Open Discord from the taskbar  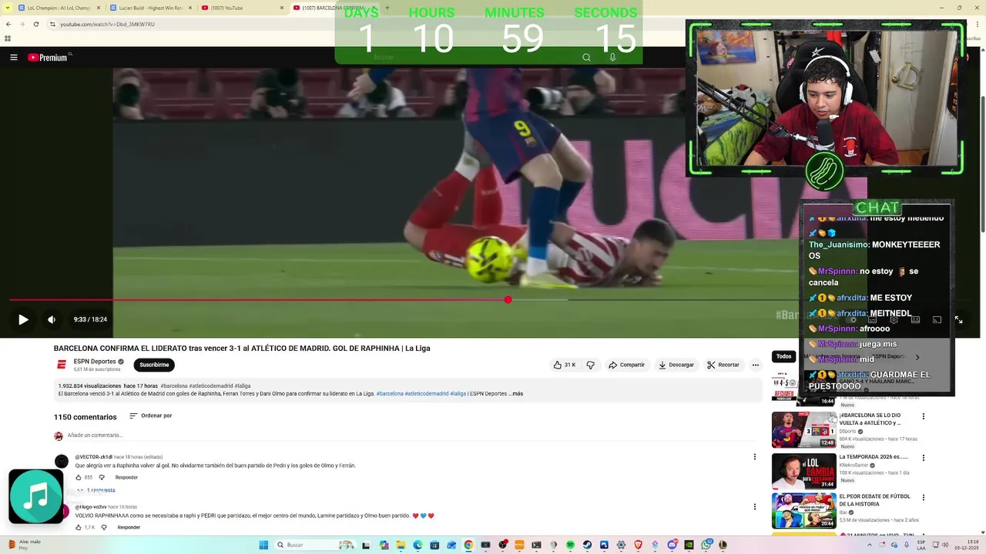pos(672,545)
